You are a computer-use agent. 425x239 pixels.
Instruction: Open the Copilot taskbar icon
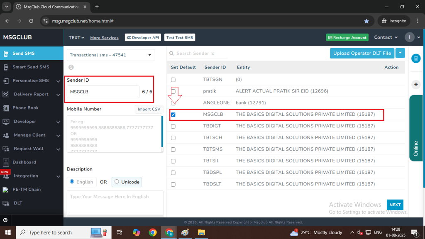click(136, 232)
